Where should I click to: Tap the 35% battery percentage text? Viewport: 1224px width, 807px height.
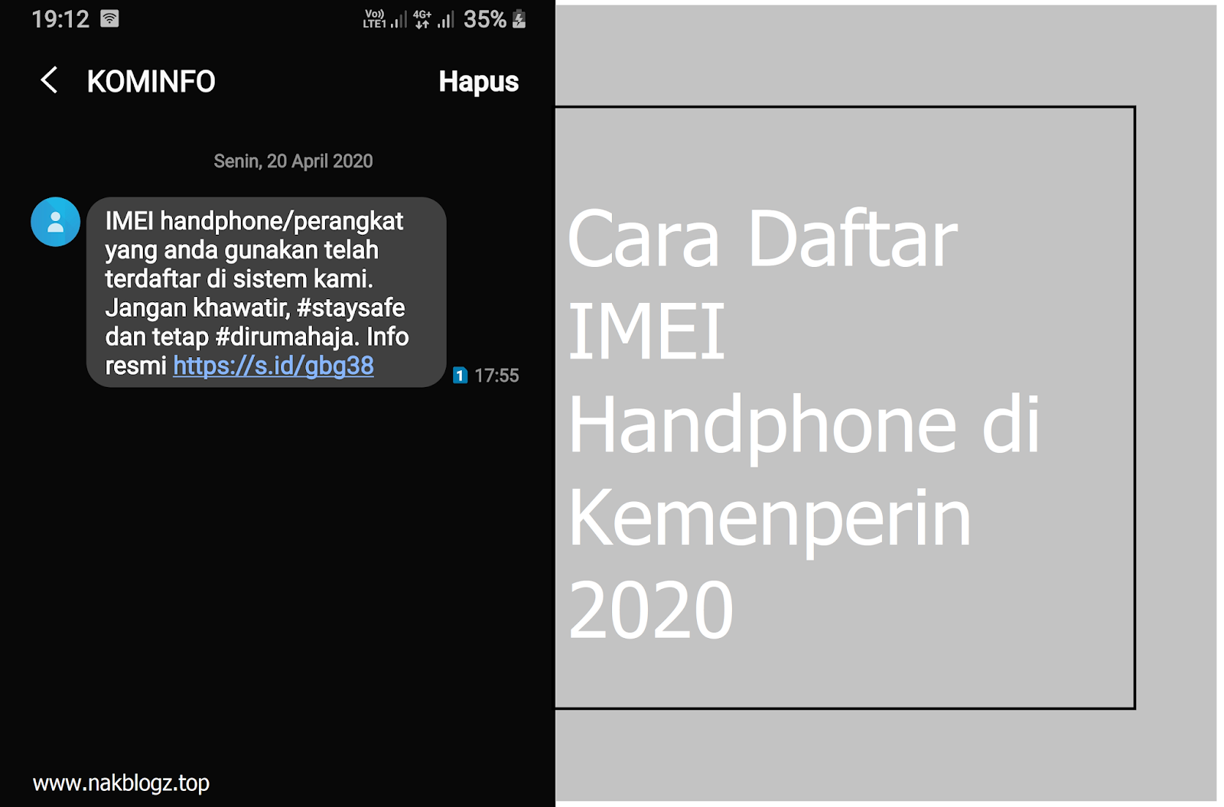point(486,18)
